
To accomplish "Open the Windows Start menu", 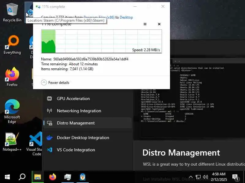I will click(x=7, y=177).
